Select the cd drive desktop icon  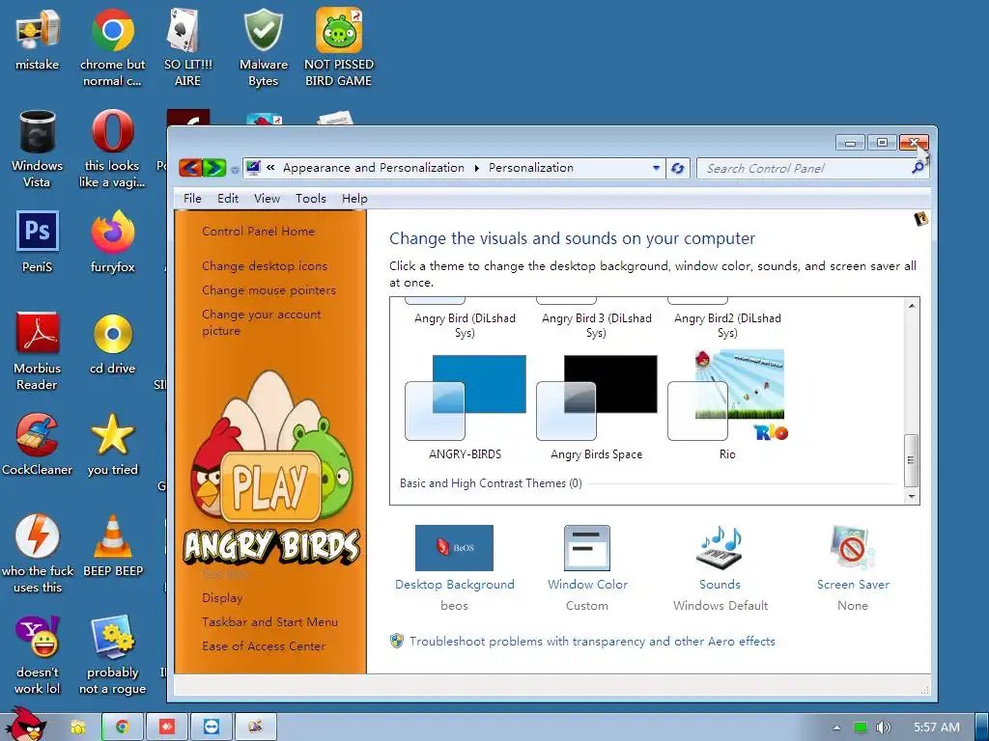coord(112,343)
